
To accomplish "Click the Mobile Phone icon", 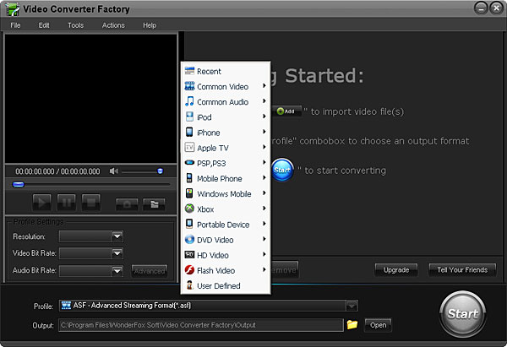I will click(x=189, y=178).
